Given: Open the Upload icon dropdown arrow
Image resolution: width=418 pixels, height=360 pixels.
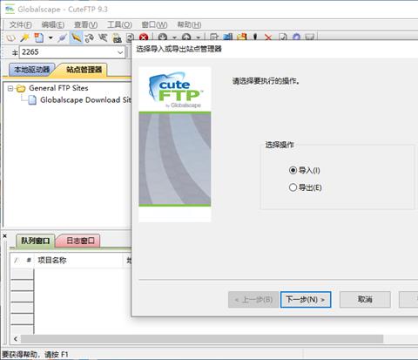Looking at the screenshot, I should pos(198,37).
